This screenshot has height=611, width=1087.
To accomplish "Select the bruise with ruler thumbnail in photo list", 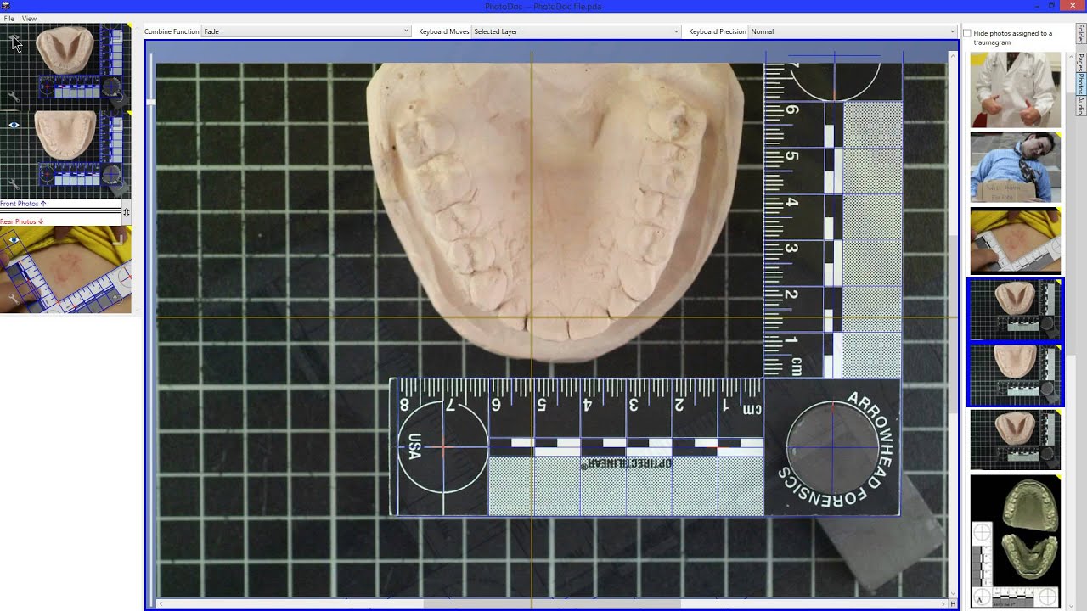I will 1015,241.
